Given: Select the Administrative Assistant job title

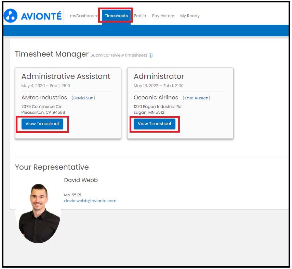Looking at the screenshot, I should tap(66, 76).
